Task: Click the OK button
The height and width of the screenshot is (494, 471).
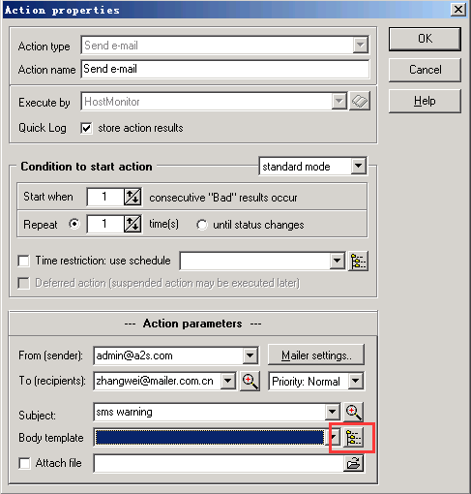Action: click(425, 39)
